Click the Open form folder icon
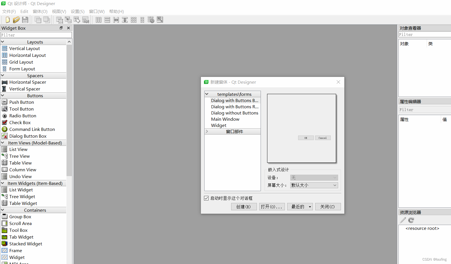This screenshot has height=264, width=451. click(x=16, y=20)
